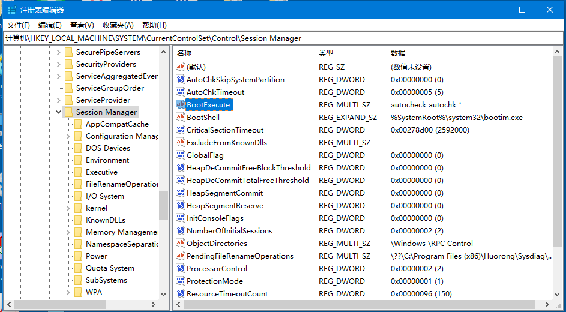Click the Registry Editor title bar icon
The width and height of the screenshot is (566, 312).
[x=11, y=10]
